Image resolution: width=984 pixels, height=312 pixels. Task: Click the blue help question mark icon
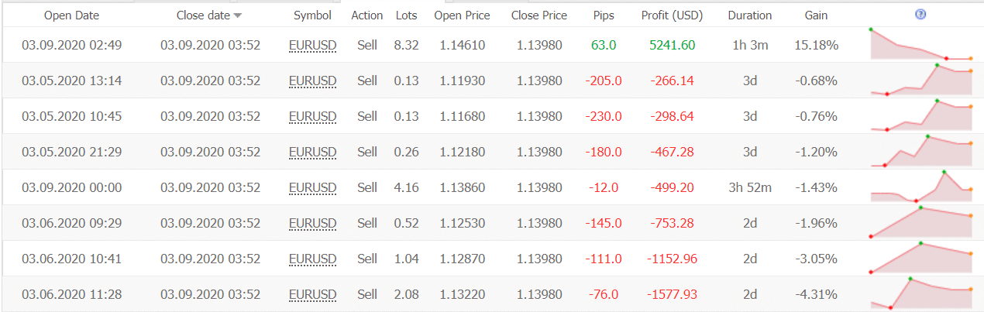(x=920, y=15)
